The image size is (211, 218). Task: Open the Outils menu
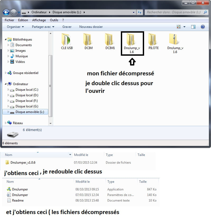(x=54, y=20)
